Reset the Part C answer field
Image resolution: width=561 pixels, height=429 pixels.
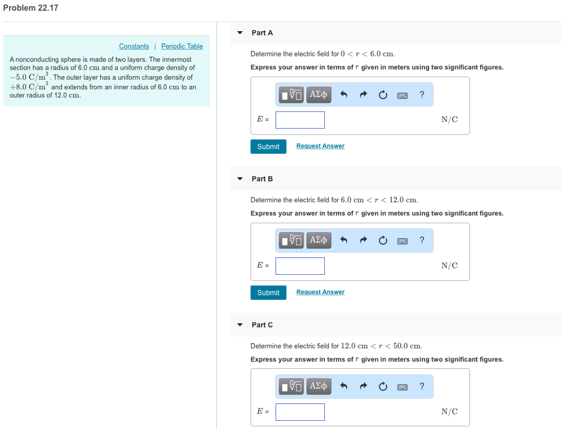pyautogui.click(x=383, y=386)
